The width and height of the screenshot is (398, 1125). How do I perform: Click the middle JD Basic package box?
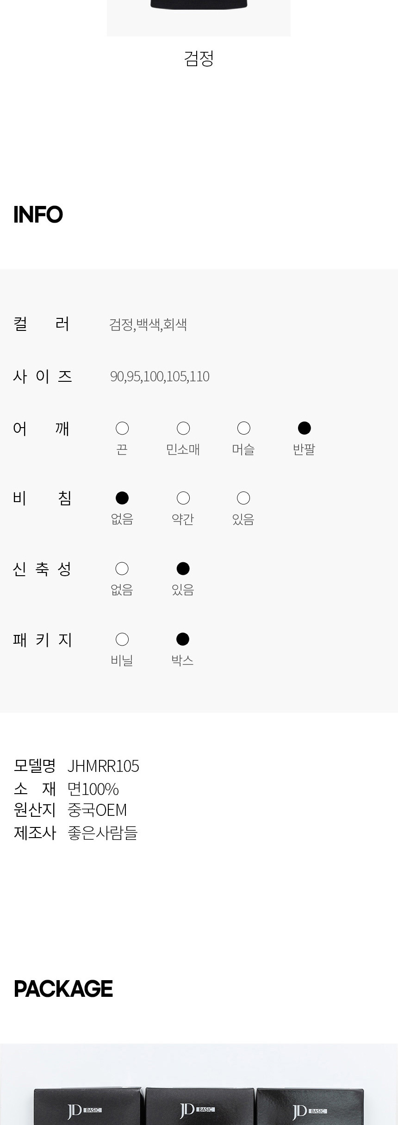[199, 1107]
